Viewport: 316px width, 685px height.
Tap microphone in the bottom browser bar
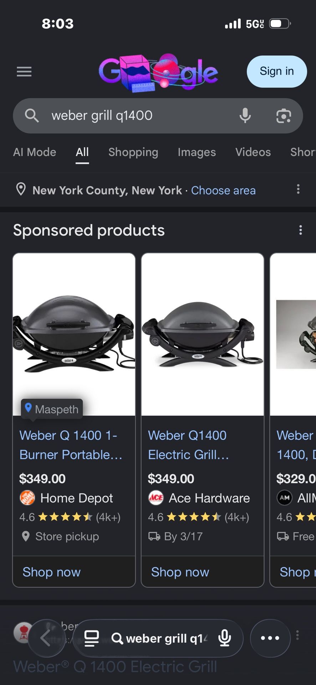(x=225, y=638)
